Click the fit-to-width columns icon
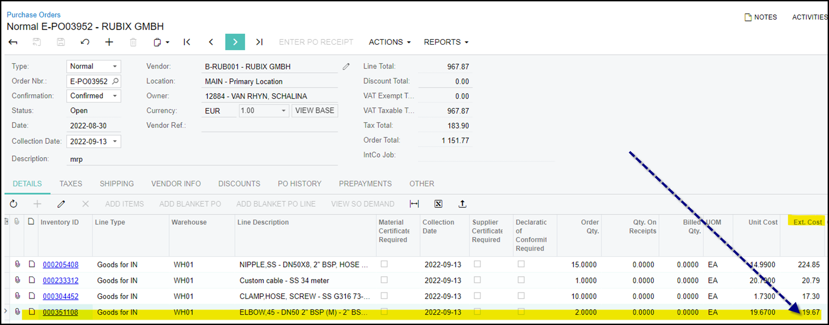The height and width of the screenshot is (325, 829). 414,204
